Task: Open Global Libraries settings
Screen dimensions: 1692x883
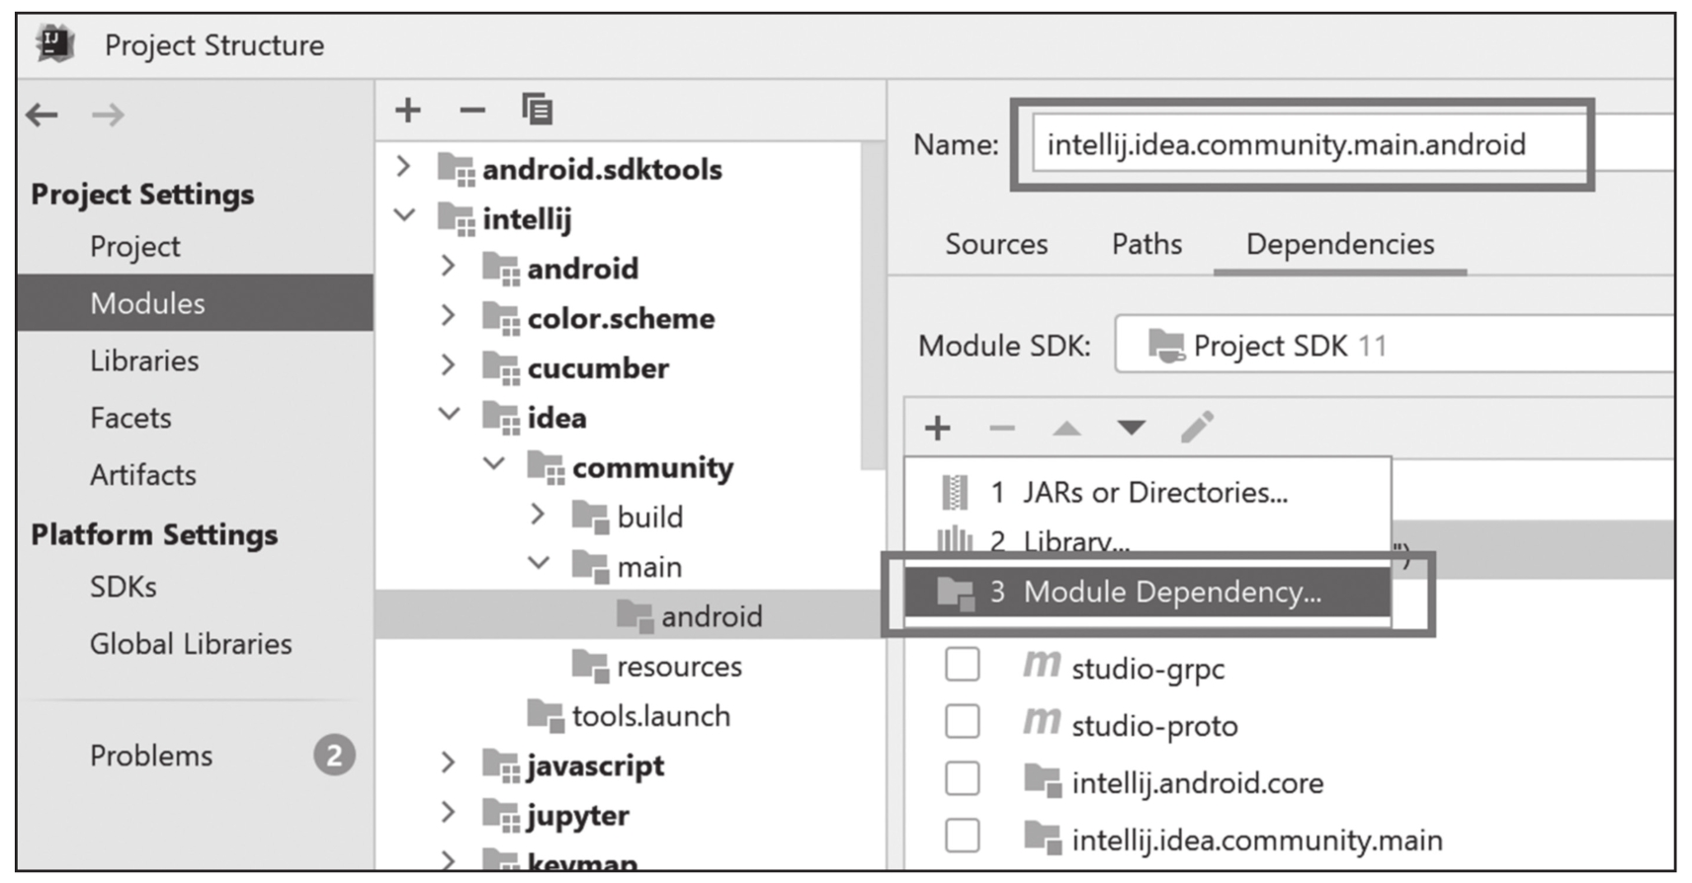Action: [191, 644]
